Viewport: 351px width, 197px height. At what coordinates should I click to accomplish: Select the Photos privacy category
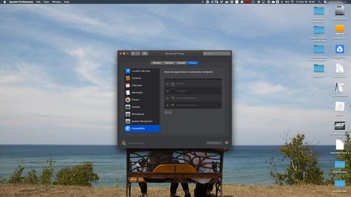pyautogui.click(x=141, y=100)
